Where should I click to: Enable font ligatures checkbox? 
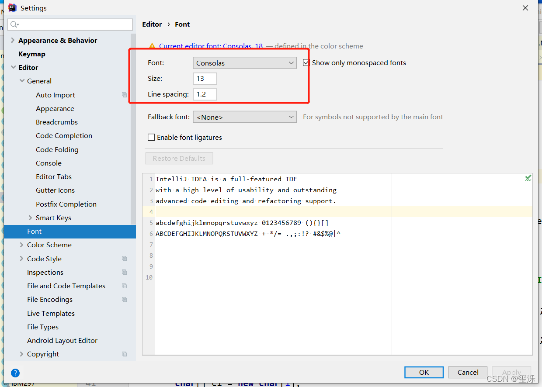151,137
